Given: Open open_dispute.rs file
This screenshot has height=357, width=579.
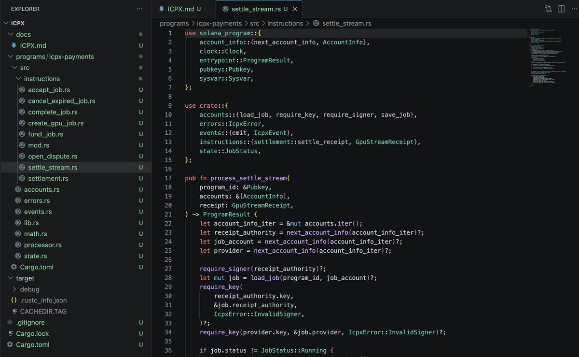Looking at the screenshot, I should (x=53, y=157).
